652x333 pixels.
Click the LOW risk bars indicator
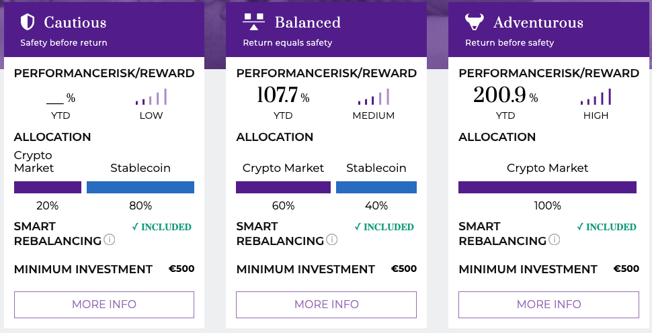pyautogui.click(x=151, y=97)
